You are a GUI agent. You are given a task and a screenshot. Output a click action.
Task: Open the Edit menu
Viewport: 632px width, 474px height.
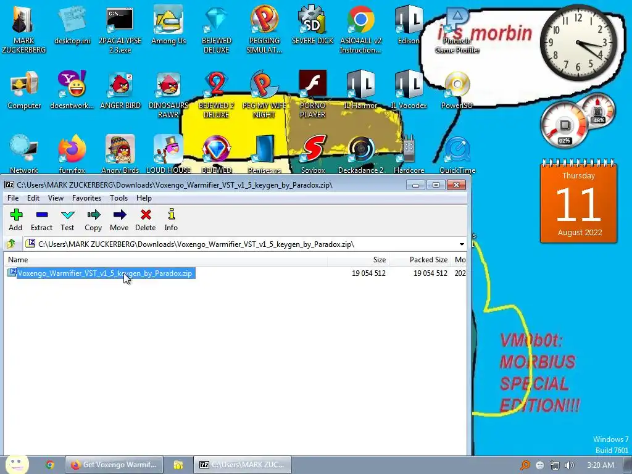point(33,198)
